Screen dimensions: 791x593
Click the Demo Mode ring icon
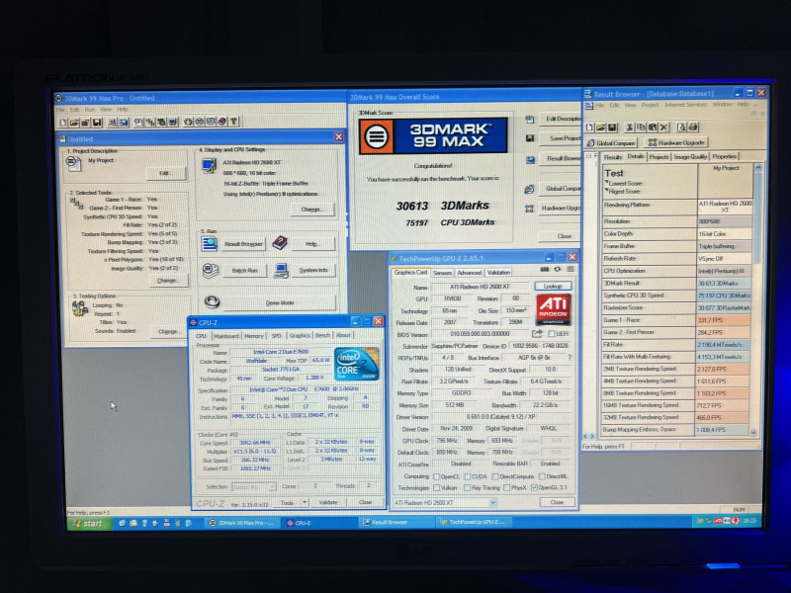click(x=212, y=302)
